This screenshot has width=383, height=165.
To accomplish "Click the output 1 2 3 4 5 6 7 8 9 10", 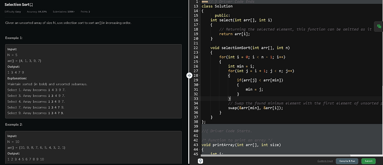I will (x=26, y=159).
